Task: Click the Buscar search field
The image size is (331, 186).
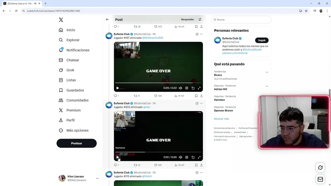Action: [x=241, y=20]
